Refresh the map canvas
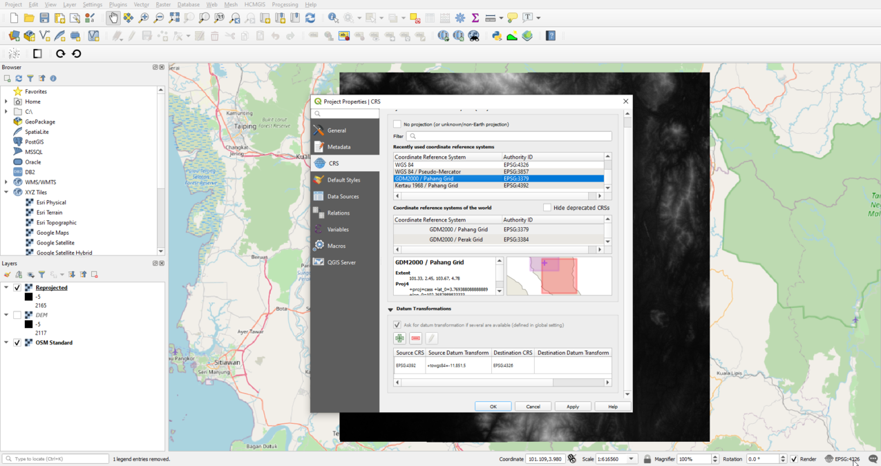Screen dimensions: 881x466 310,17
